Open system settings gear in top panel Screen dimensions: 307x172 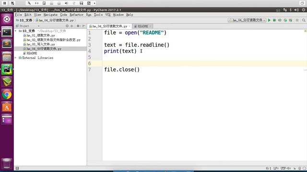click(x=304, y=10)
